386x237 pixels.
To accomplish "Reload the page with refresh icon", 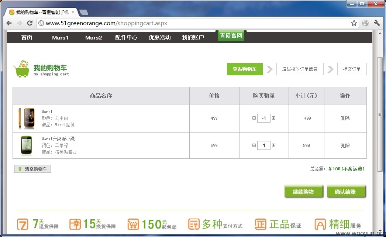I will 30,23.
